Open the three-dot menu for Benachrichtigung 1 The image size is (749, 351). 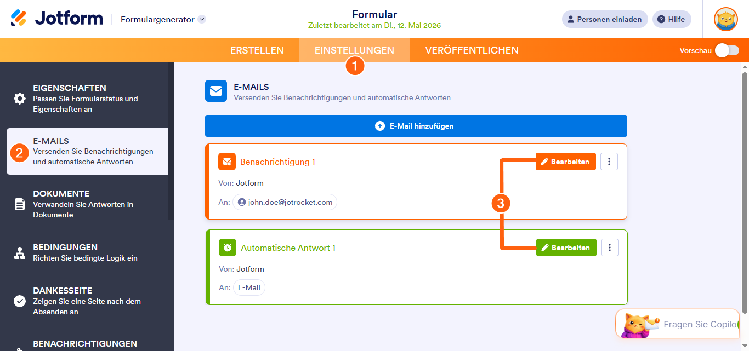(609, 162)
